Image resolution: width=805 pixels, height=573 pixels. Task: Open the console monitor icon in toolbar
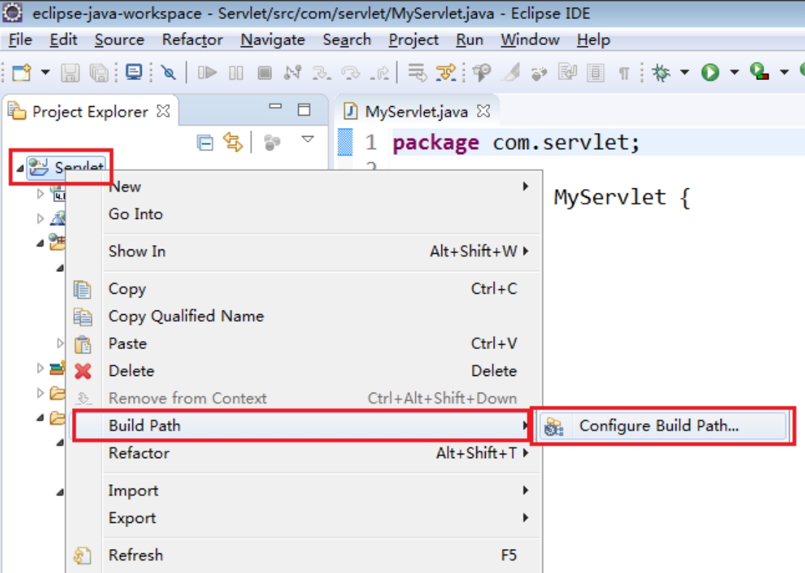click(x=134, y=73)
